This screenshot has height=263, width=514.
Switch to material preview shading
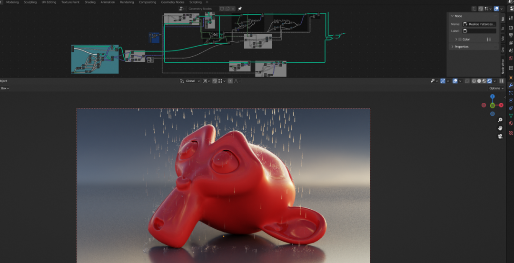[484, 81]
